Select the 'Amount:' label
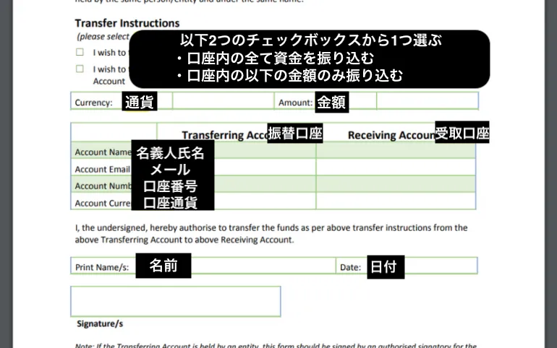This screenshot has width=557, height=348. point(295,103)
